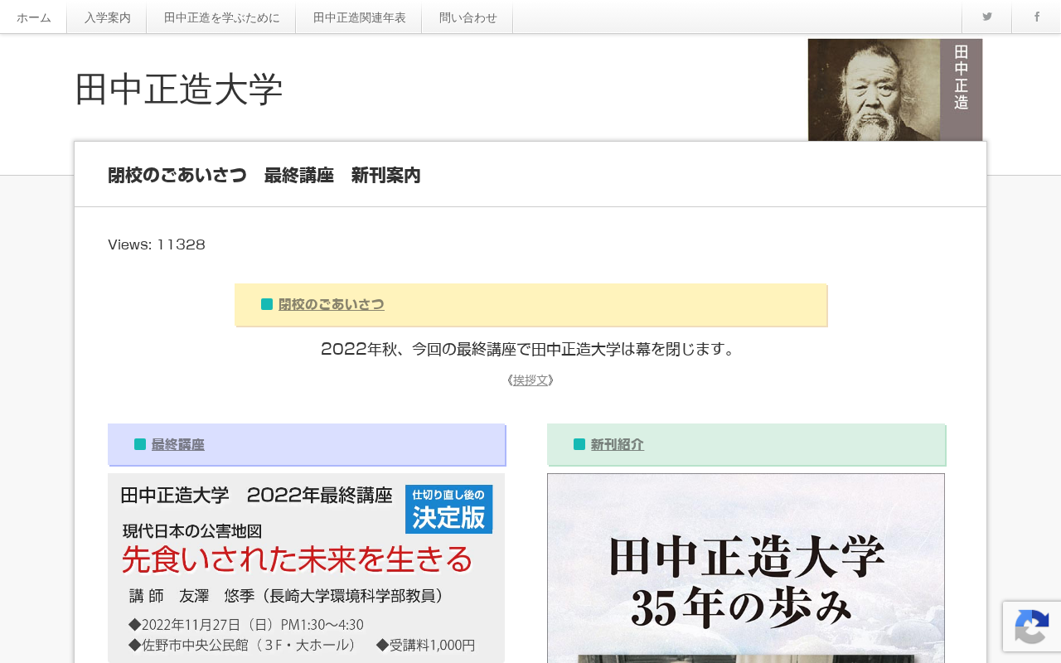Viewport: 1061px width, 663px height.
Task: Click the 決定版 blue badge
Action: pyautogui.click(x=448, y=509)
